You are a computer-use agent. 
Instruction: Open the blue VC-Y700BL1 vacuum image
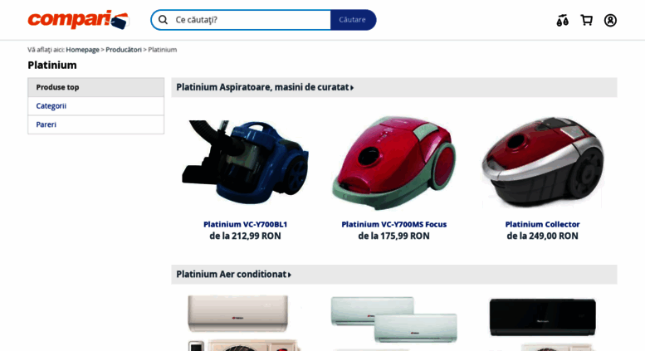pos(245,163)
